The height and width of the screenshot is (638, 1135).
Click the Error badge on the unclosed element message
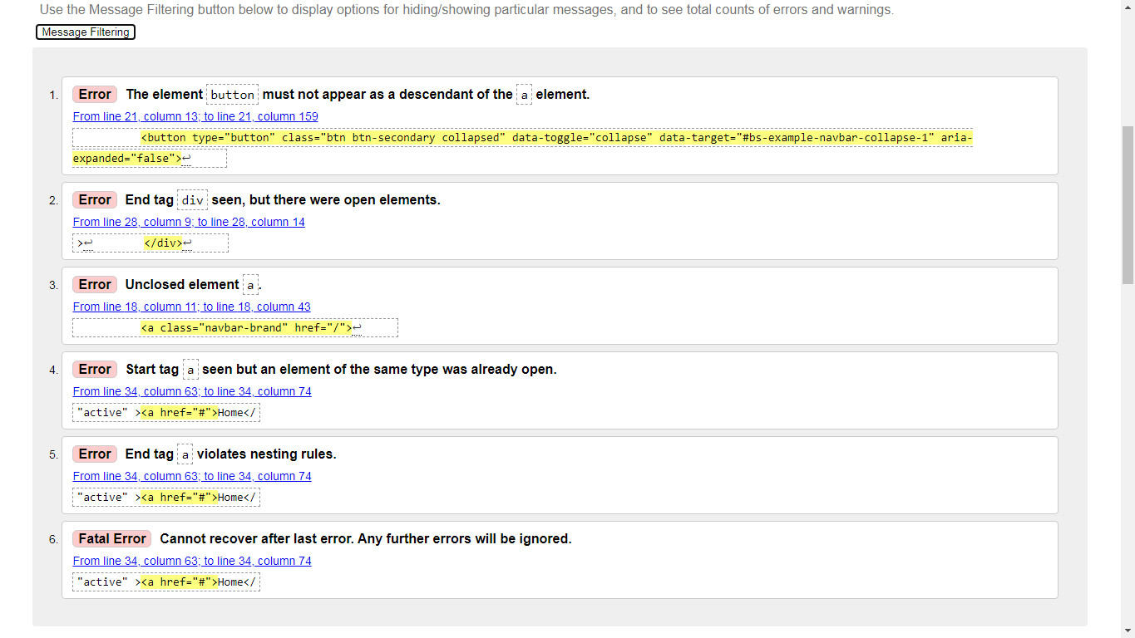94,284
